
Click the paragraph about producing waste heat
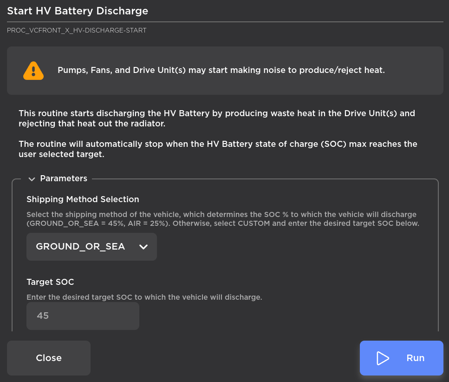(x=216, y=119)
